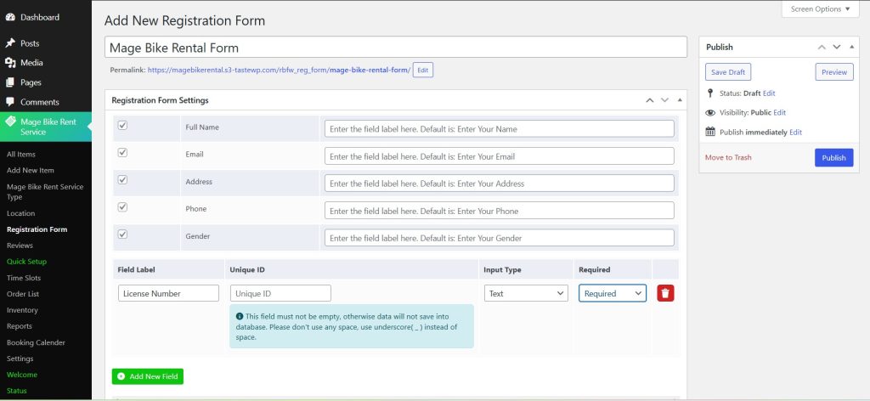Toggle the Gender field checkbox
Screen dimensions: 870x401
click(122, 234)
